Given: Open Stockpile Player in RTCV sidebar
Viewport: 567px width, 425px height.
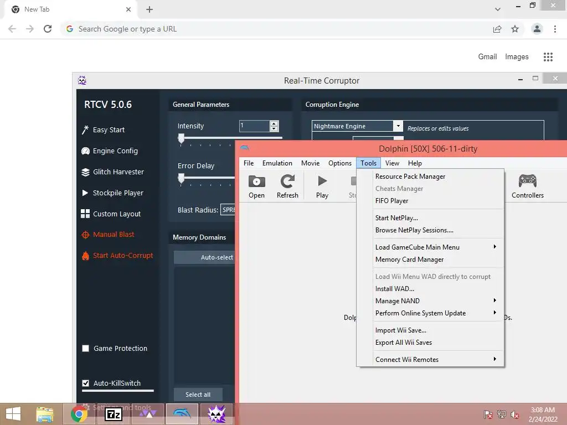Looking at the screenshot, I should pyautogui.click(x=112, y=193).
